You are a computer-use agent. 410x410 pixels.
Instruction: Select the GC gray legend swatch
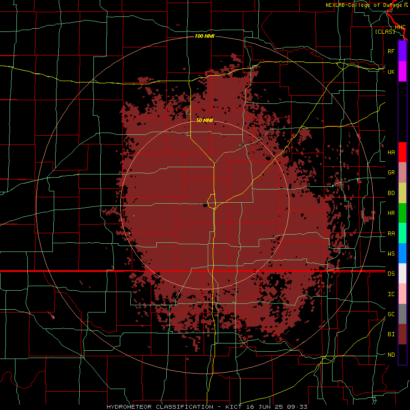(x=402, y=314)
